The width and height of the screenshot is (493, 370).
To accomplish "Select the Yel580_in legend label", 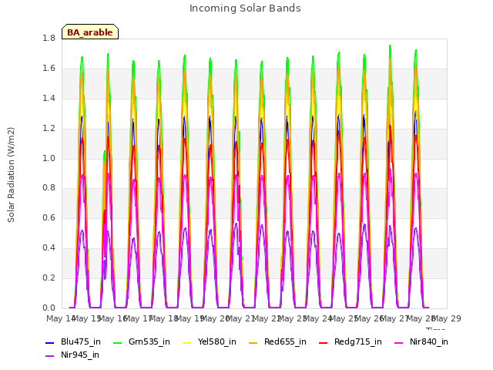I will coord(217,342).
